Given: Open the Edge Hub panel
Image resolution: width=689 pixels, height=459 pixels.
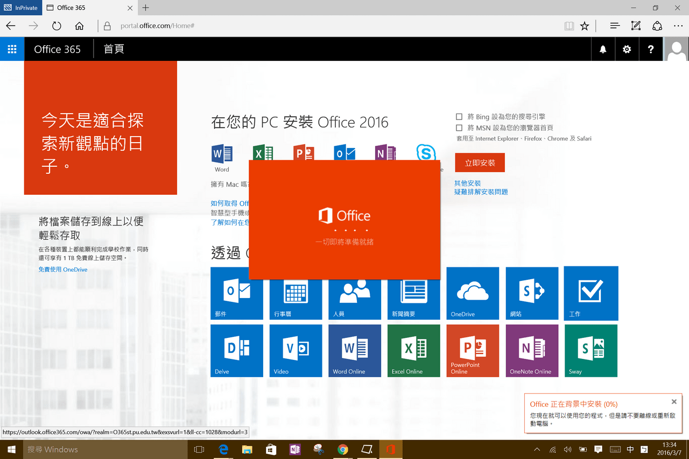Looking at the screenshot, I should pyautogui.click(x=615, y=26).
